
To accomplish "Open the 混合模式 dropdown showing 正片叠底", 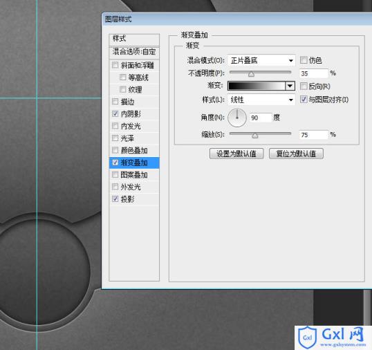I will pos(261,60).
